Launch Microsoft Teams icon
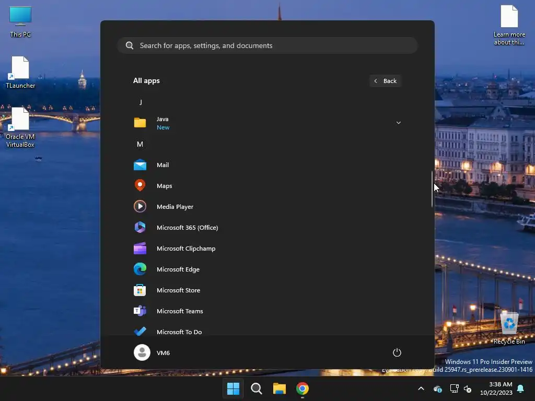Screen dimensions: 535x401 point(140,311)
